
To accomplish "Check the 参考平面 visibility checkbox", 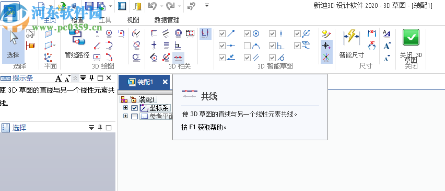I will tap(135, 116).
